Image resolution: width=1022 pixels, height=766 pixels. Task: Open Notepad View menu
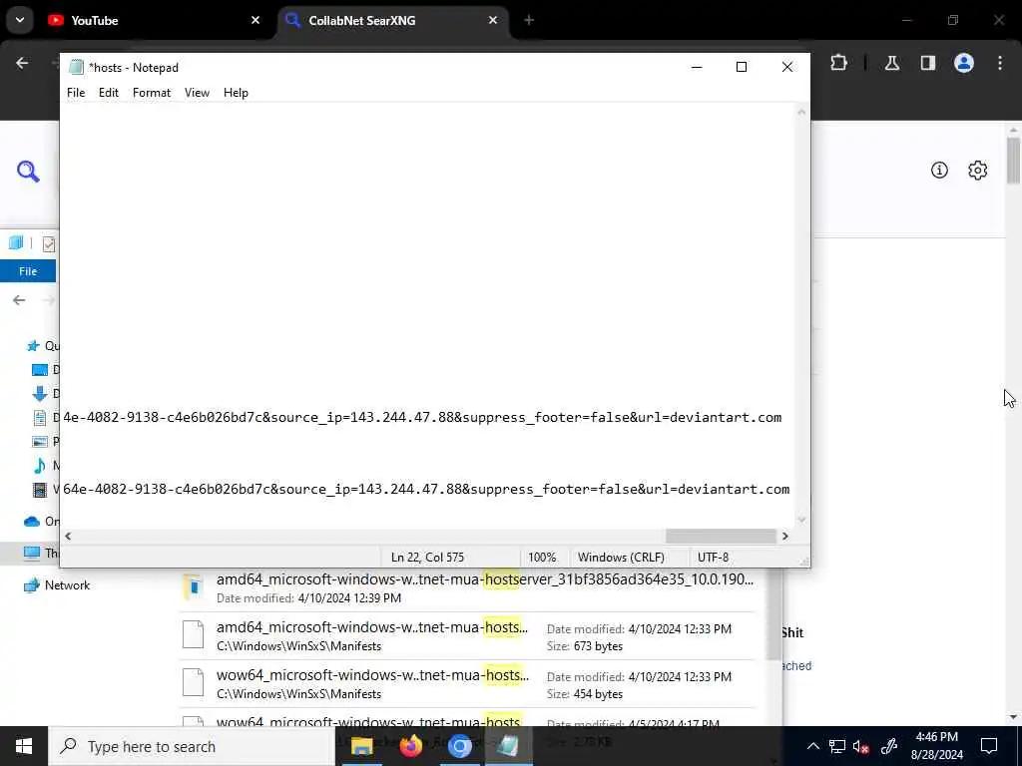coord(197,93)
